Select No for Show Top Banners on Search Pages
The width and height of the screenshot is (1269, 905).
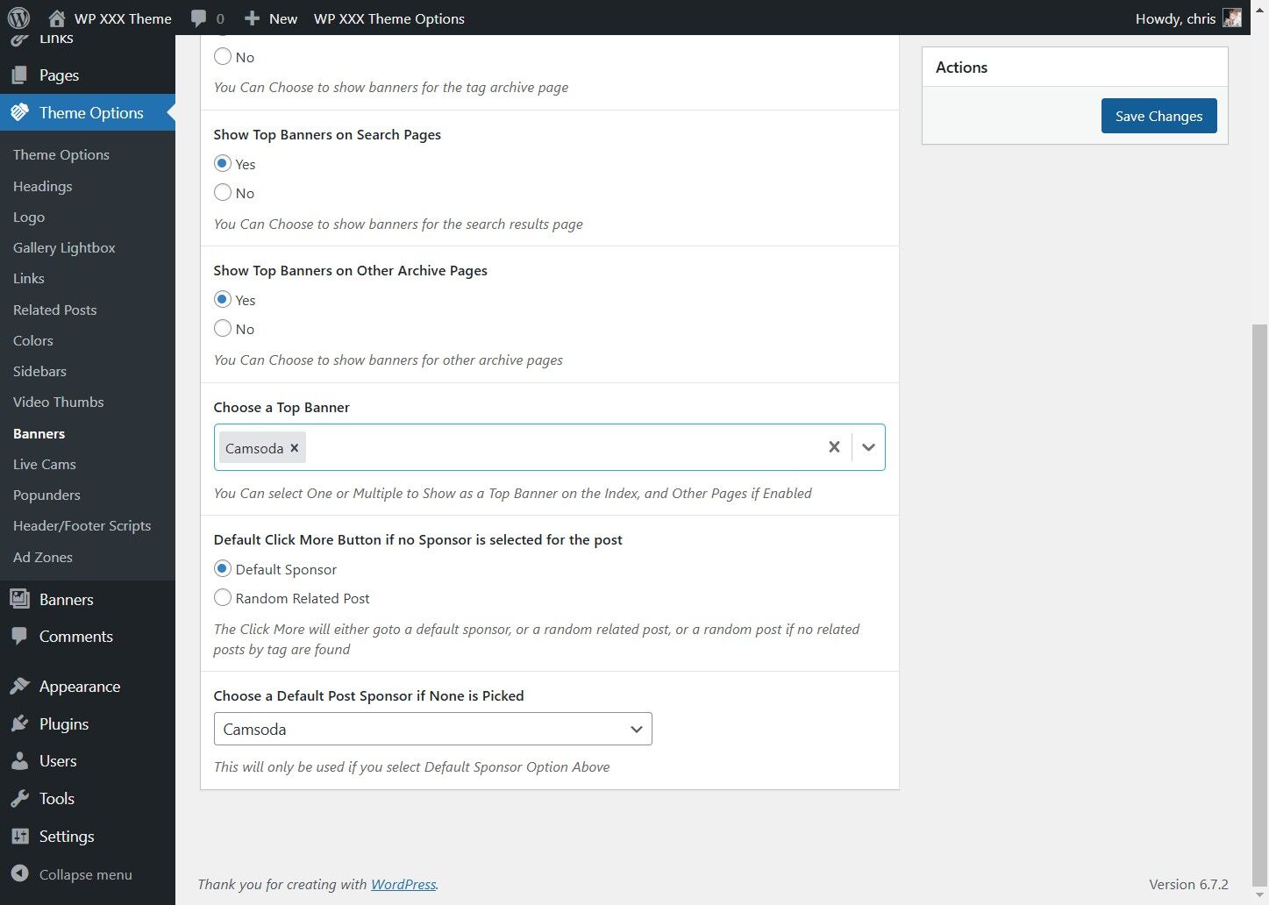[223, 193]
